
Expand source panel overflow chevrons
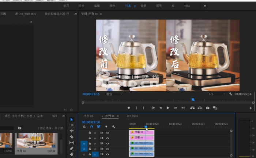click(x=76, y=14)
